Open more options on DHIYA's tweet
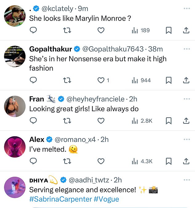This screenshot has width=195, height=208. click(x=187, y=180)
